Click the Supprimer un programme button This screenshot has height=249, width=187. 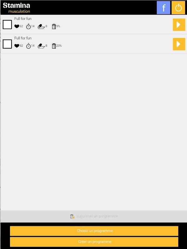click(x=94, y=216)
